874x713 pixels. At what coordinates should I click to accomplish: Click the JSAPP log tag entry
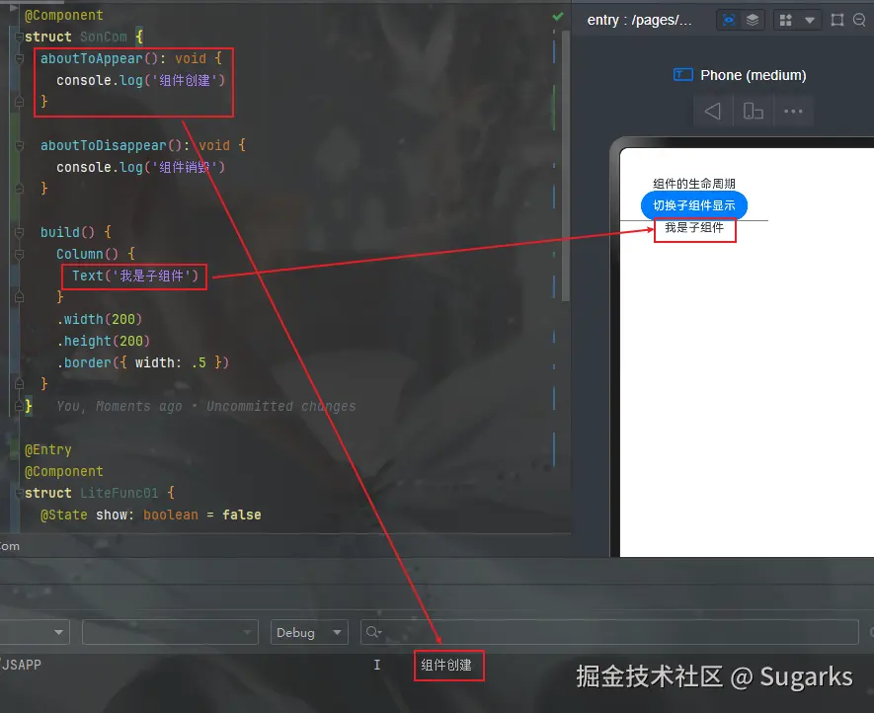click(x=22, y=665)
